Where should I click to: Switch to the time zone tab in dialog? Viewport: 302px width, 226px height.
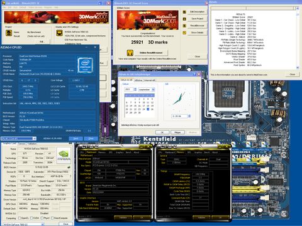138,80
